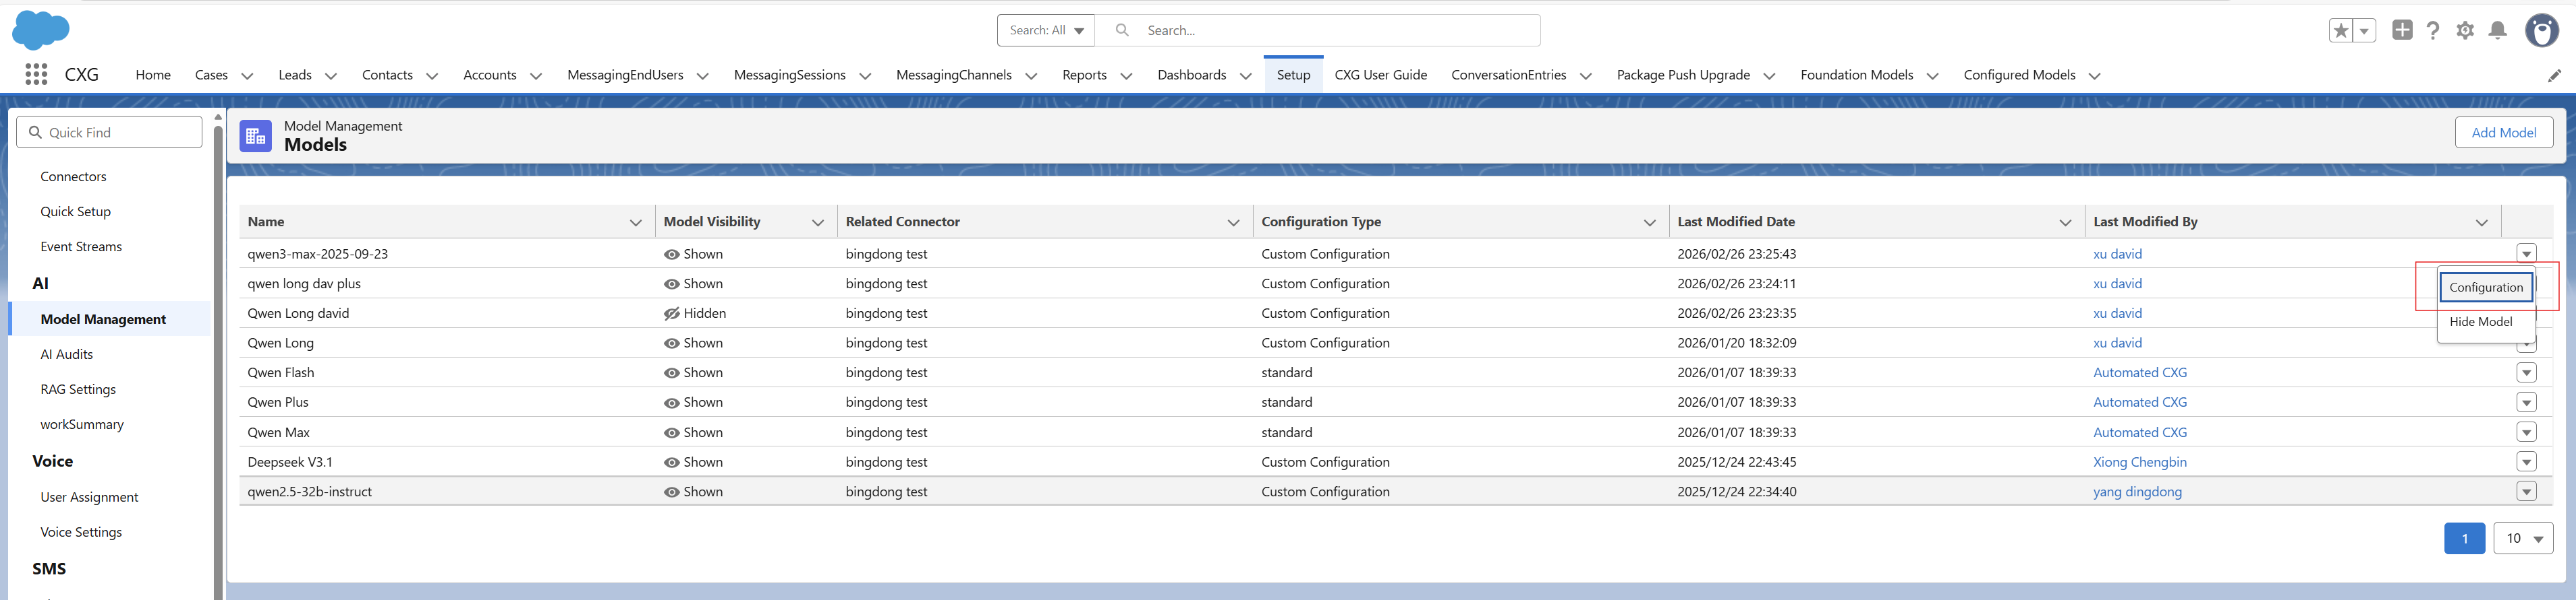Click the Model Management header icon
Screen dimensions: 2576x600
click(x=255, y=136)
